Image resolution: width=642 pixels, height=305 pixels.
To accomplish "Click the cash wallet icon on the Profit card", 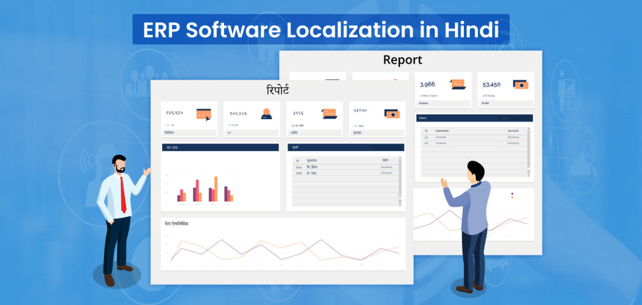I will (x=521, y=85).
